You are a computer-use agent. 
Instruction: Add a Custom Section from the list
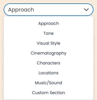click(x=48, y=93)
